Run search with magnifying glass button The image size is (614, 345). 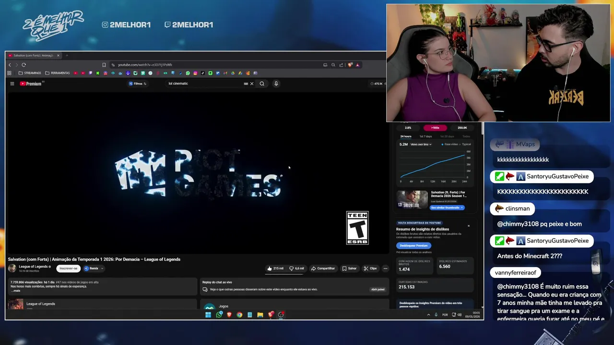pyautogui.click(x=262, y=83)
